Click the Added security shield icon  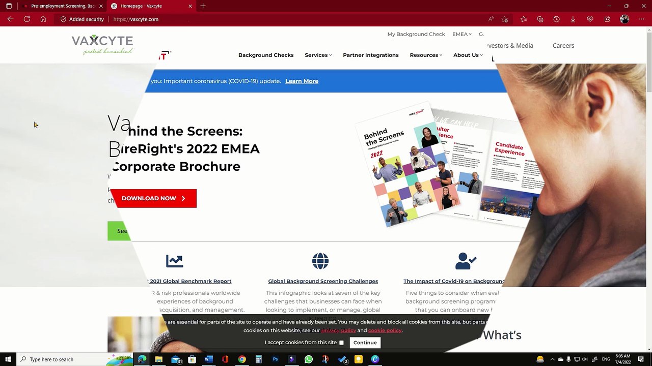click(x=64, y=19)
